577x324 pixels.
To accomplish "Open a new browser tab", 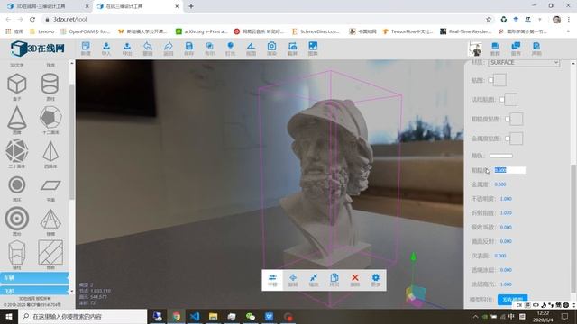I will click(190, 6).
